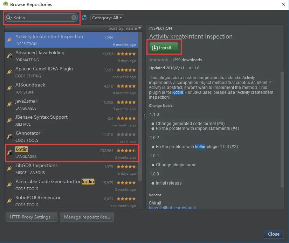289x243 pixels.
Task: Click the plug icon for Activity kreateIntent Inspection
Action: click(9, 40)
